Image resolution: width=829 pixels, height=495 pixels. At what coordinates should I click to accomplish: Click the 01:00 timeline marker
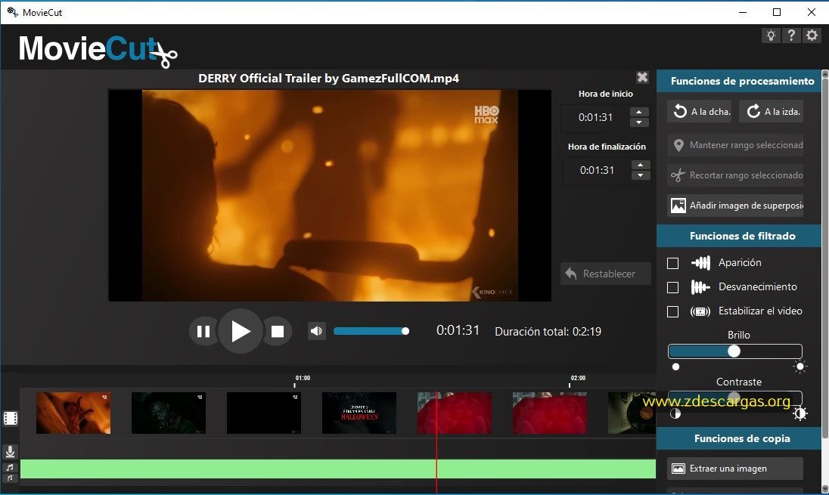(x=303, y=379)
